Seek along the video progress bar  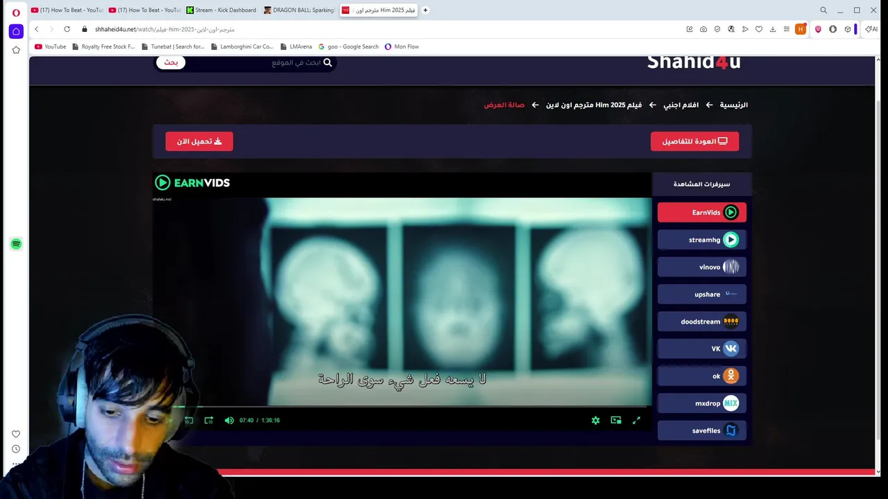click(x=402, y=407)
